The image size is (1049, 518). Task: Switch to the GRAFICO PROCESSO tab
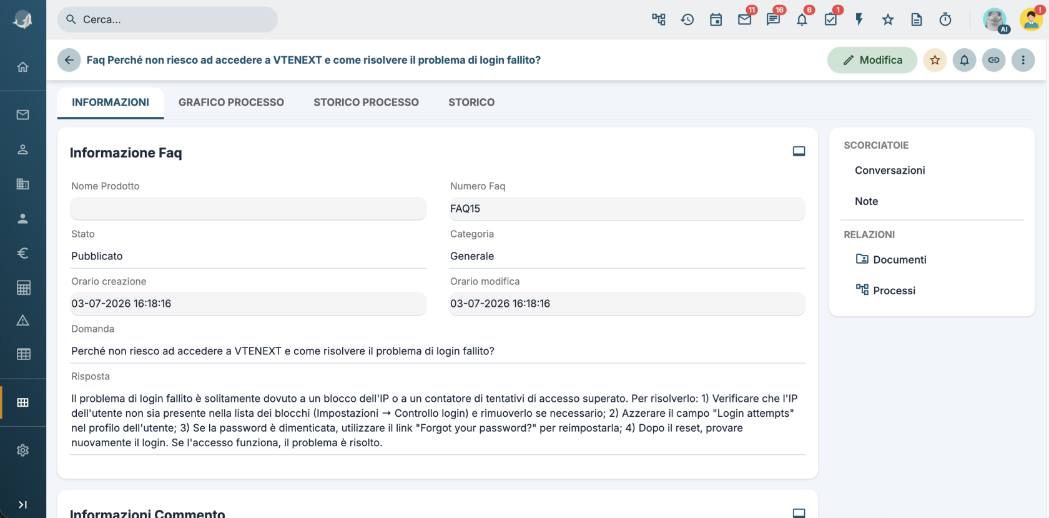(x=231, y=102)
